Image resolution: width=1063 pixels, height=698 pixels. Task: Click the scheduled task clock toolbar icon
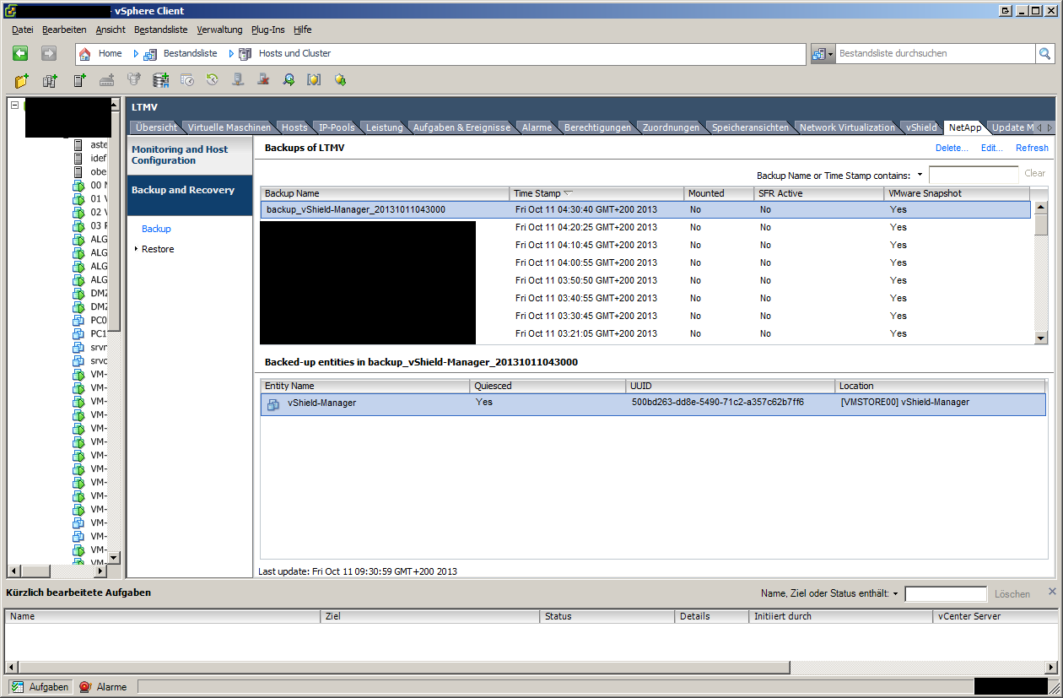(x=187, y=80)
